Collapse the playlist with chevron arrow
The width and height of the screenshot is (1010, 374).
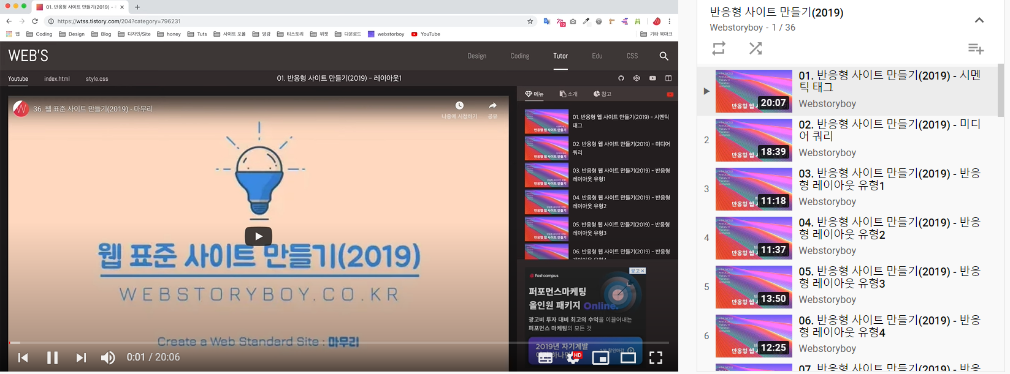tap(979, 20)
